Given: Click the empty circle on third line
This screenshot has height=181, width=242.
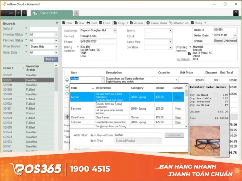Looking at the screenshot, I should point(67,94).
